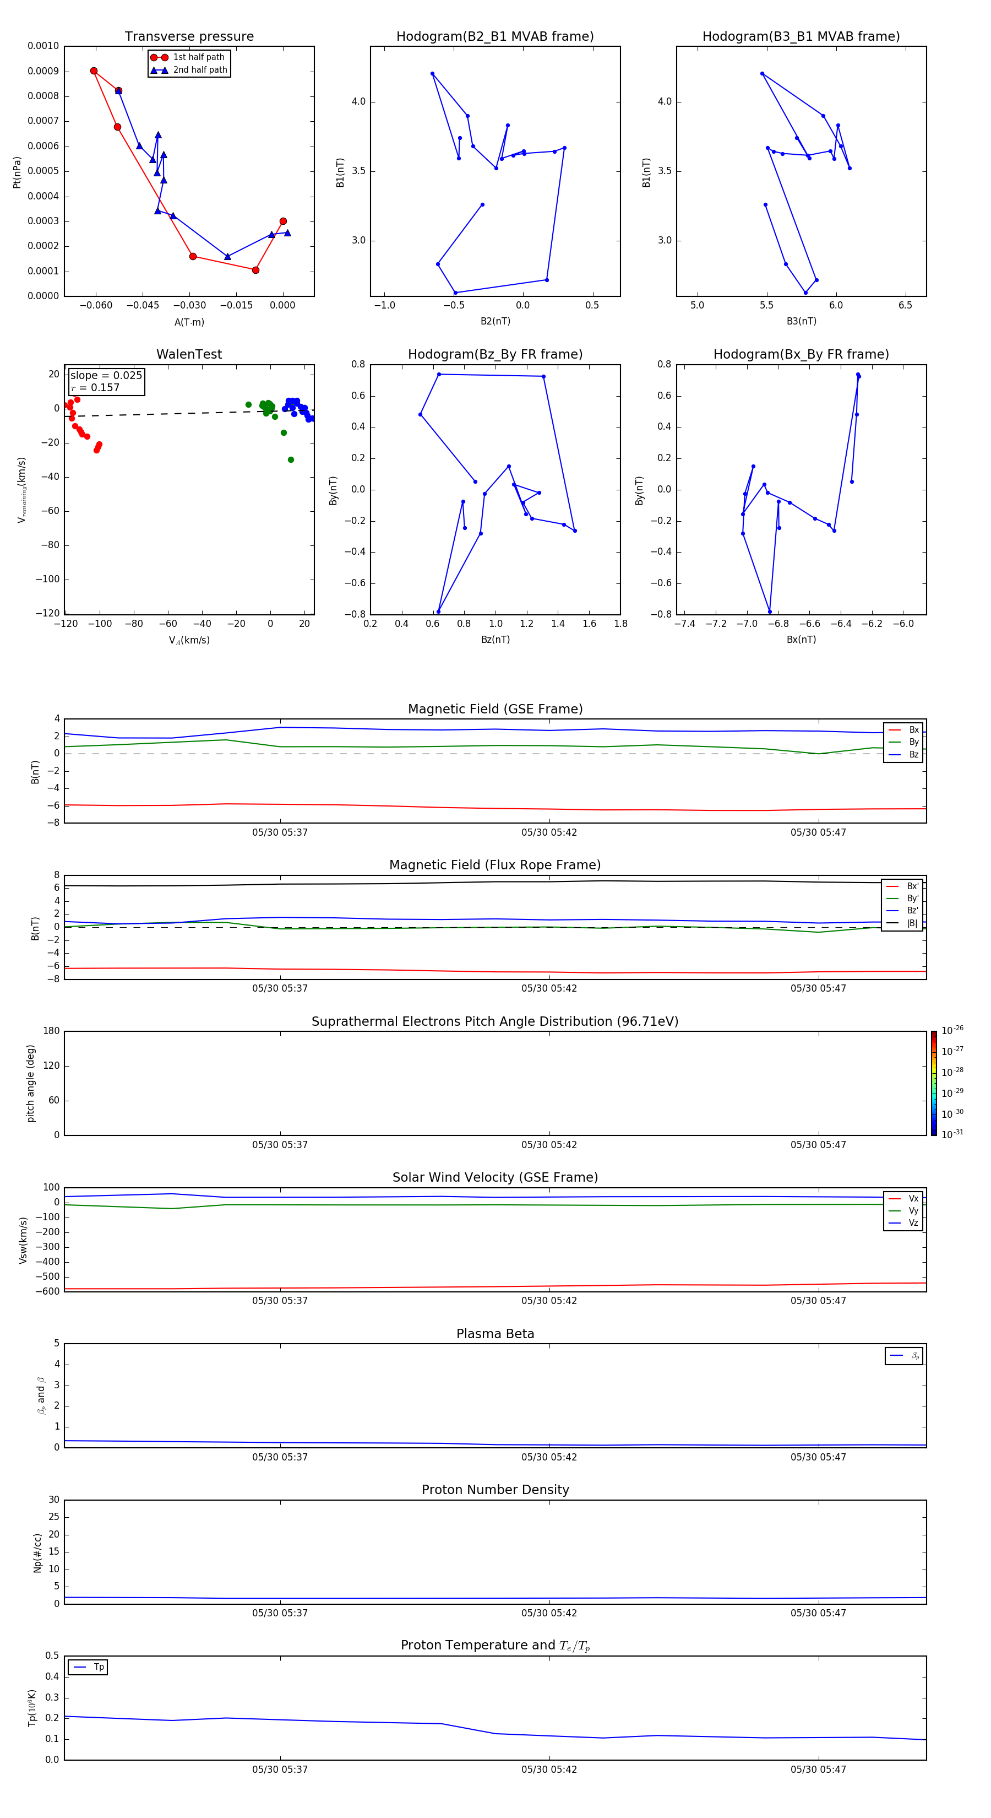Click the "Transverse pressure" plot title
The height and width of the screenshot is (1818, 991).
click(x=189, y=37)
